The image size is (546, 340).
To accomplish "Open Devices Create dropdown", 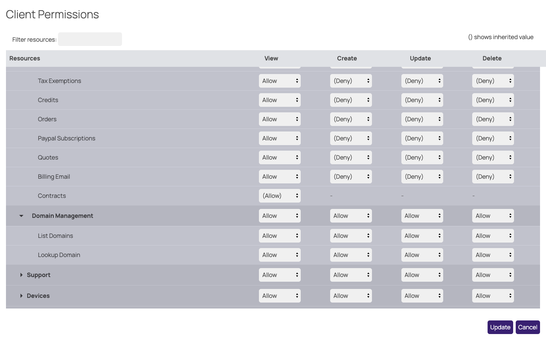I will point(351,296).
